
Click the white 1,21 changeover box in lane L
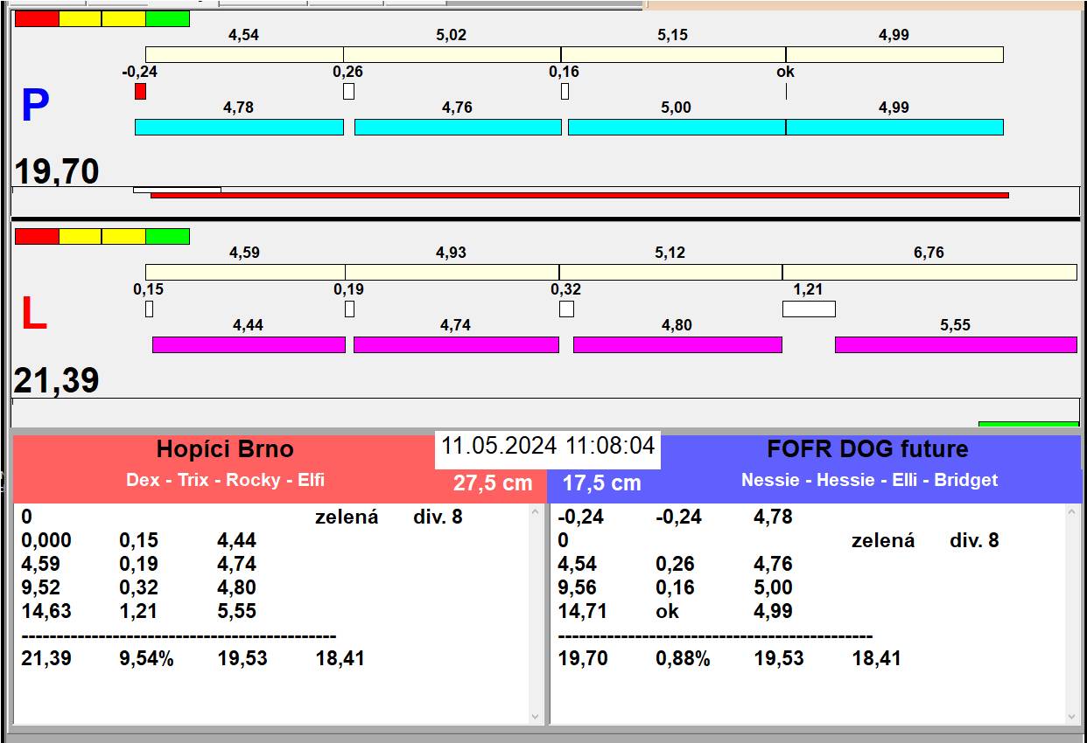808,309
